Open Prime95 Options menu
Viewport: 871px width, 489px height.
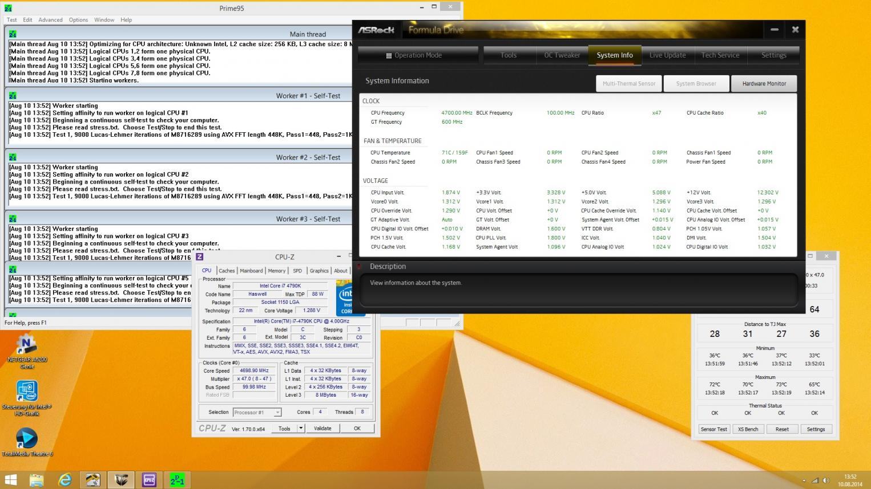78,20
